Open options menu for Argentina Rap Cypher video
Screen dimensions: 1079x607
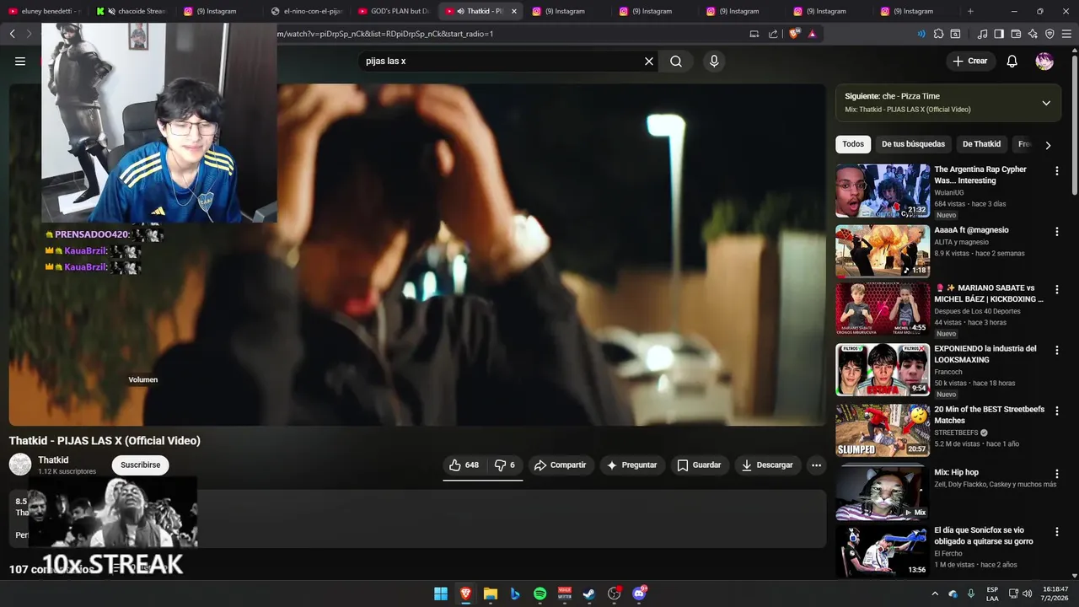point(1057,171)
